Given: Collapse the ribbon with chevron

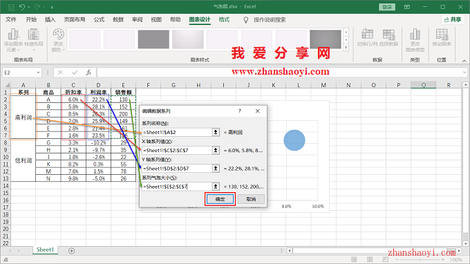Looking at the screenshot, I should click(x=464, y=61).
